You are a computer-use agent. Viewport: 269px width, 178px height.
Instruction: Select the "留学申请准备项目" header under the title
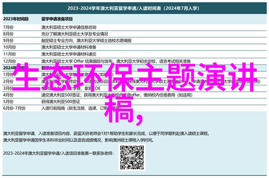(57, 19)
